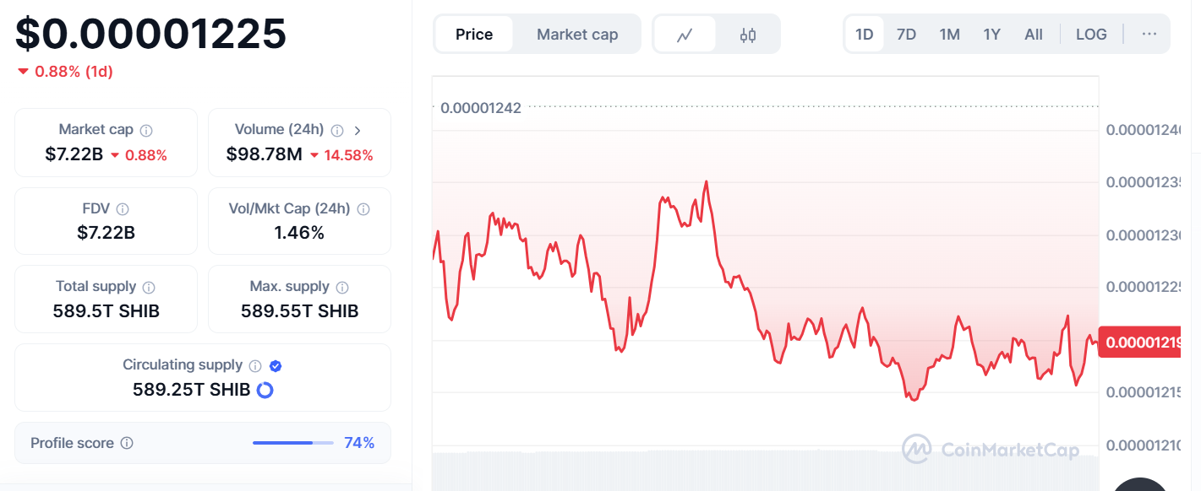Switch the chart to the Market cap tab
This screenshot has width=1201, height=491.
[x=577, y=35]
